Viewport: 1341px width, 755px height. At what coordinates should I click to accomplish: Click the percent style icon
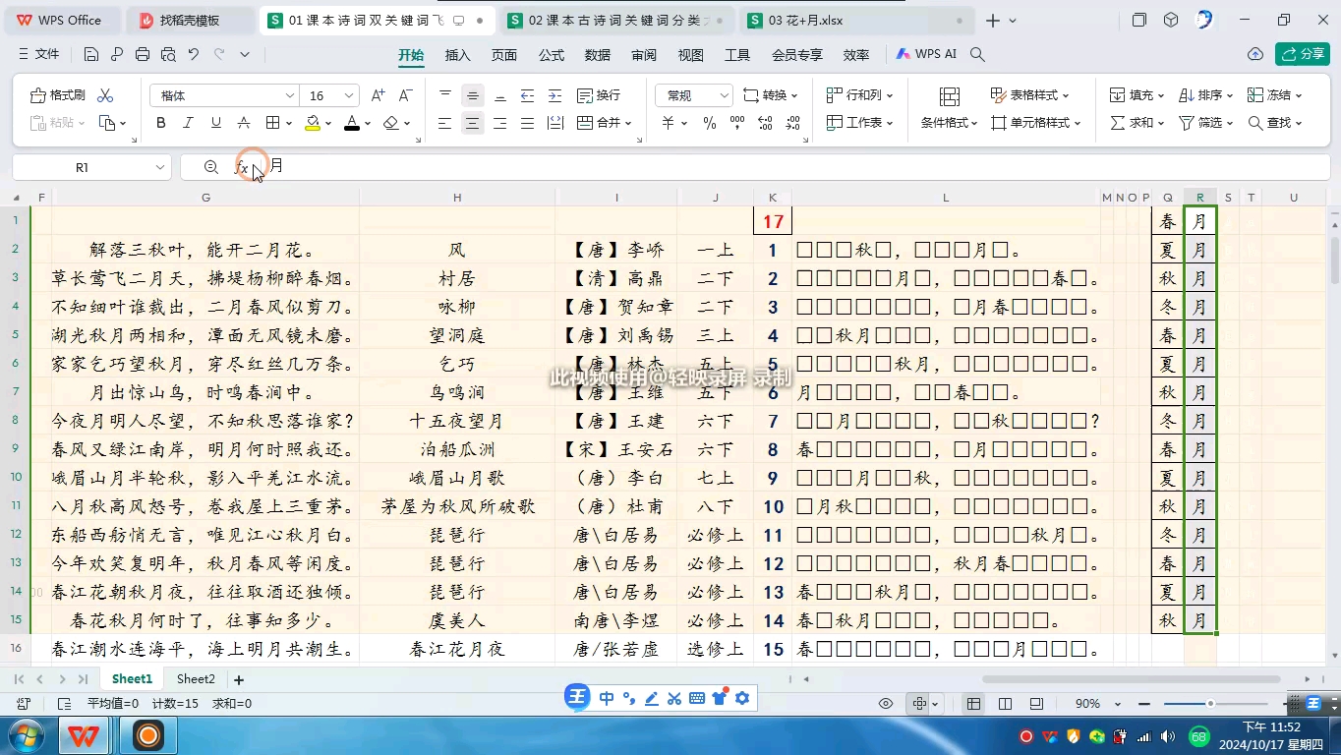tap(710, 123)
